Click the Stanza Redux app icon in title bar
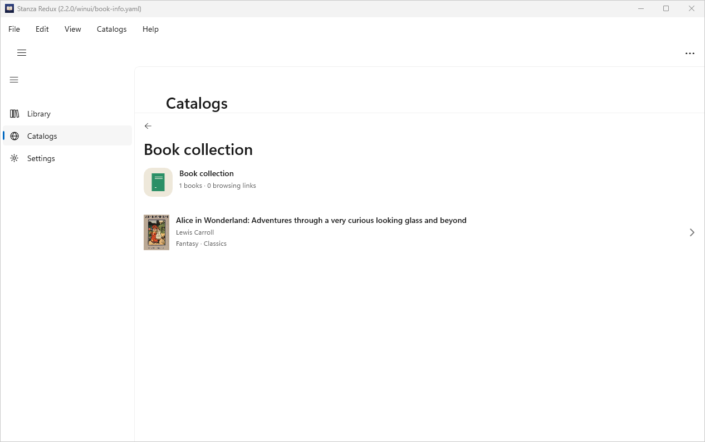Screen dimensions: 705x442 [9, 8]
